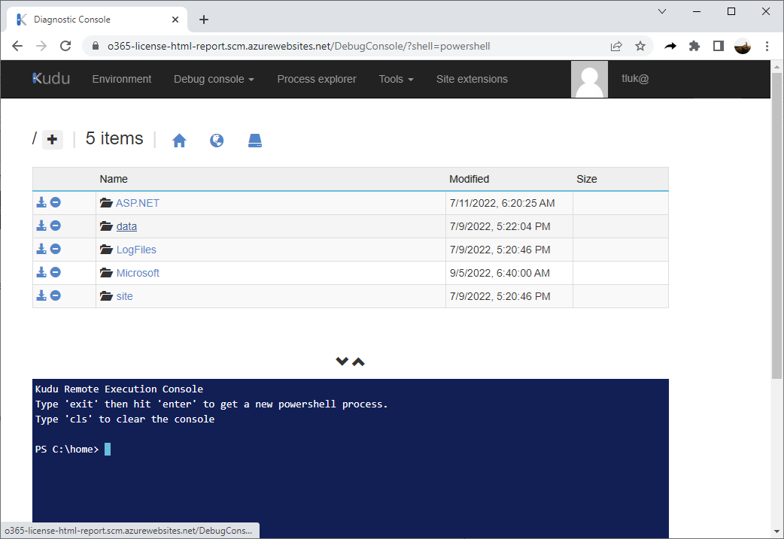784x539 pixels.
Task: Open the LogFiles folder link
Action: (136, 250)
